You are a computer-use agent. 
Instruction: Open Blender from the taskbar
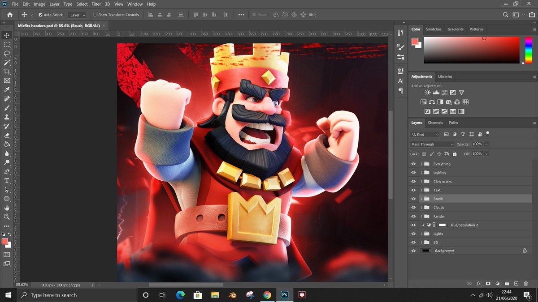coord(232,295)
